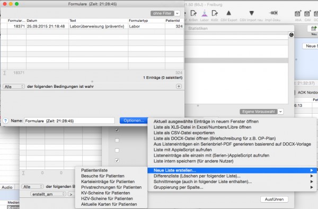Click the sigma sum icon in Formulare window
The height and width of the screenshot is (209, 318).
point(4,72)
